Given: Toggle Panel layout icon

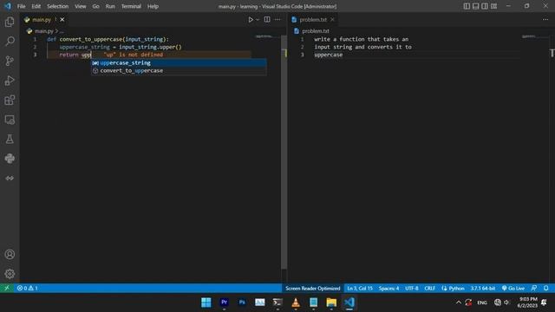Looking at the screenshot, I should point(476,6).
